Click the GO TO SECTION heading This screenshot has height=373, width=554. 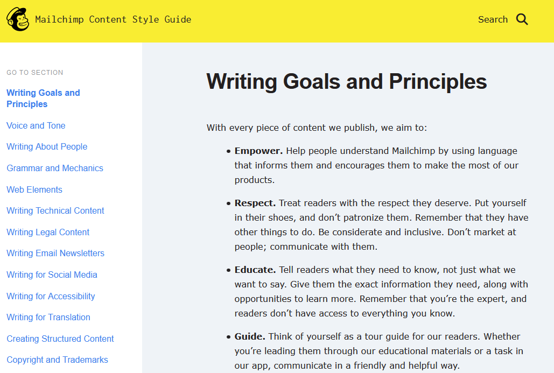[x=34, y=73]
